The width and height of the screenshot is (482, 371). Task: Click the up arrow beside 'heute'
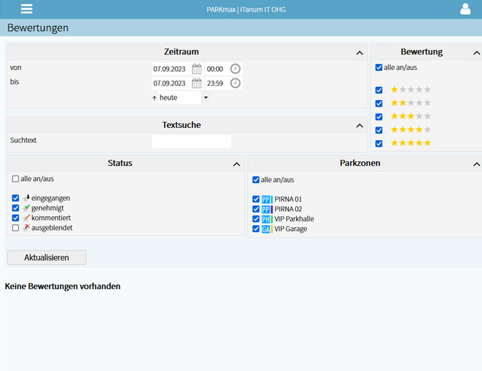tap(154, 98)
